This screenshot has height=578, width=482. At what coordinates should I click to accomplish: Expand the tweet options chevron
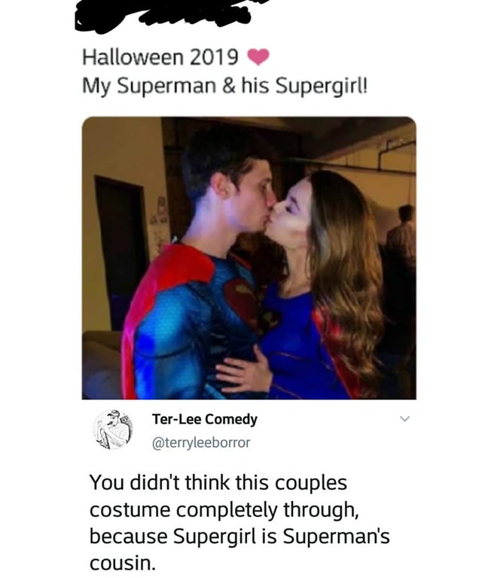[x=405, y=418]
